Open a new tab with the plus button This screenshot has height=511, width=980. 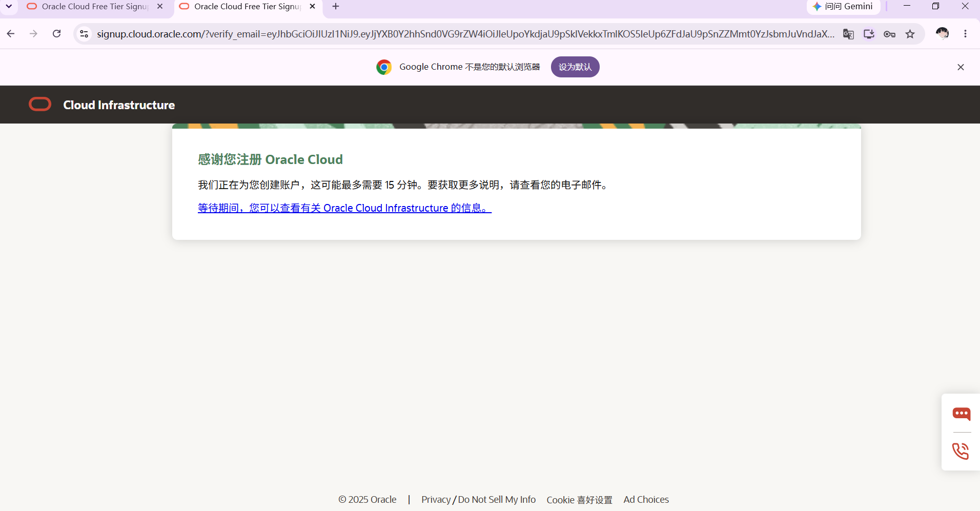pyautogui.click(x=336, y=7)
